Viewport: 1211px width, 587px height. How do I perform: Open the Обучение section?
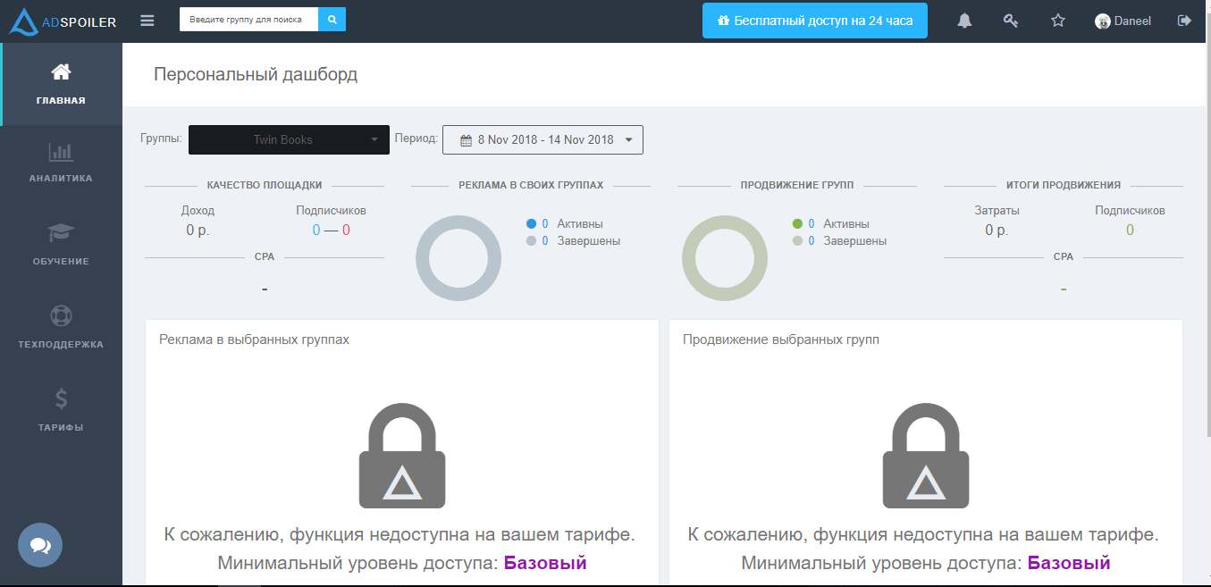[61, 245]
